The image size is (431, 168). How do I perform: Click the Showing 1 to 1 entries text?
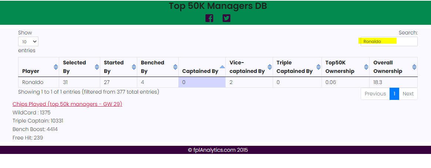point(88,92)
